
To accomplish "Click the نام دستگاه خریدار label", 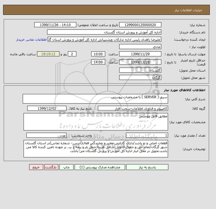I will [x=192, y=32].
